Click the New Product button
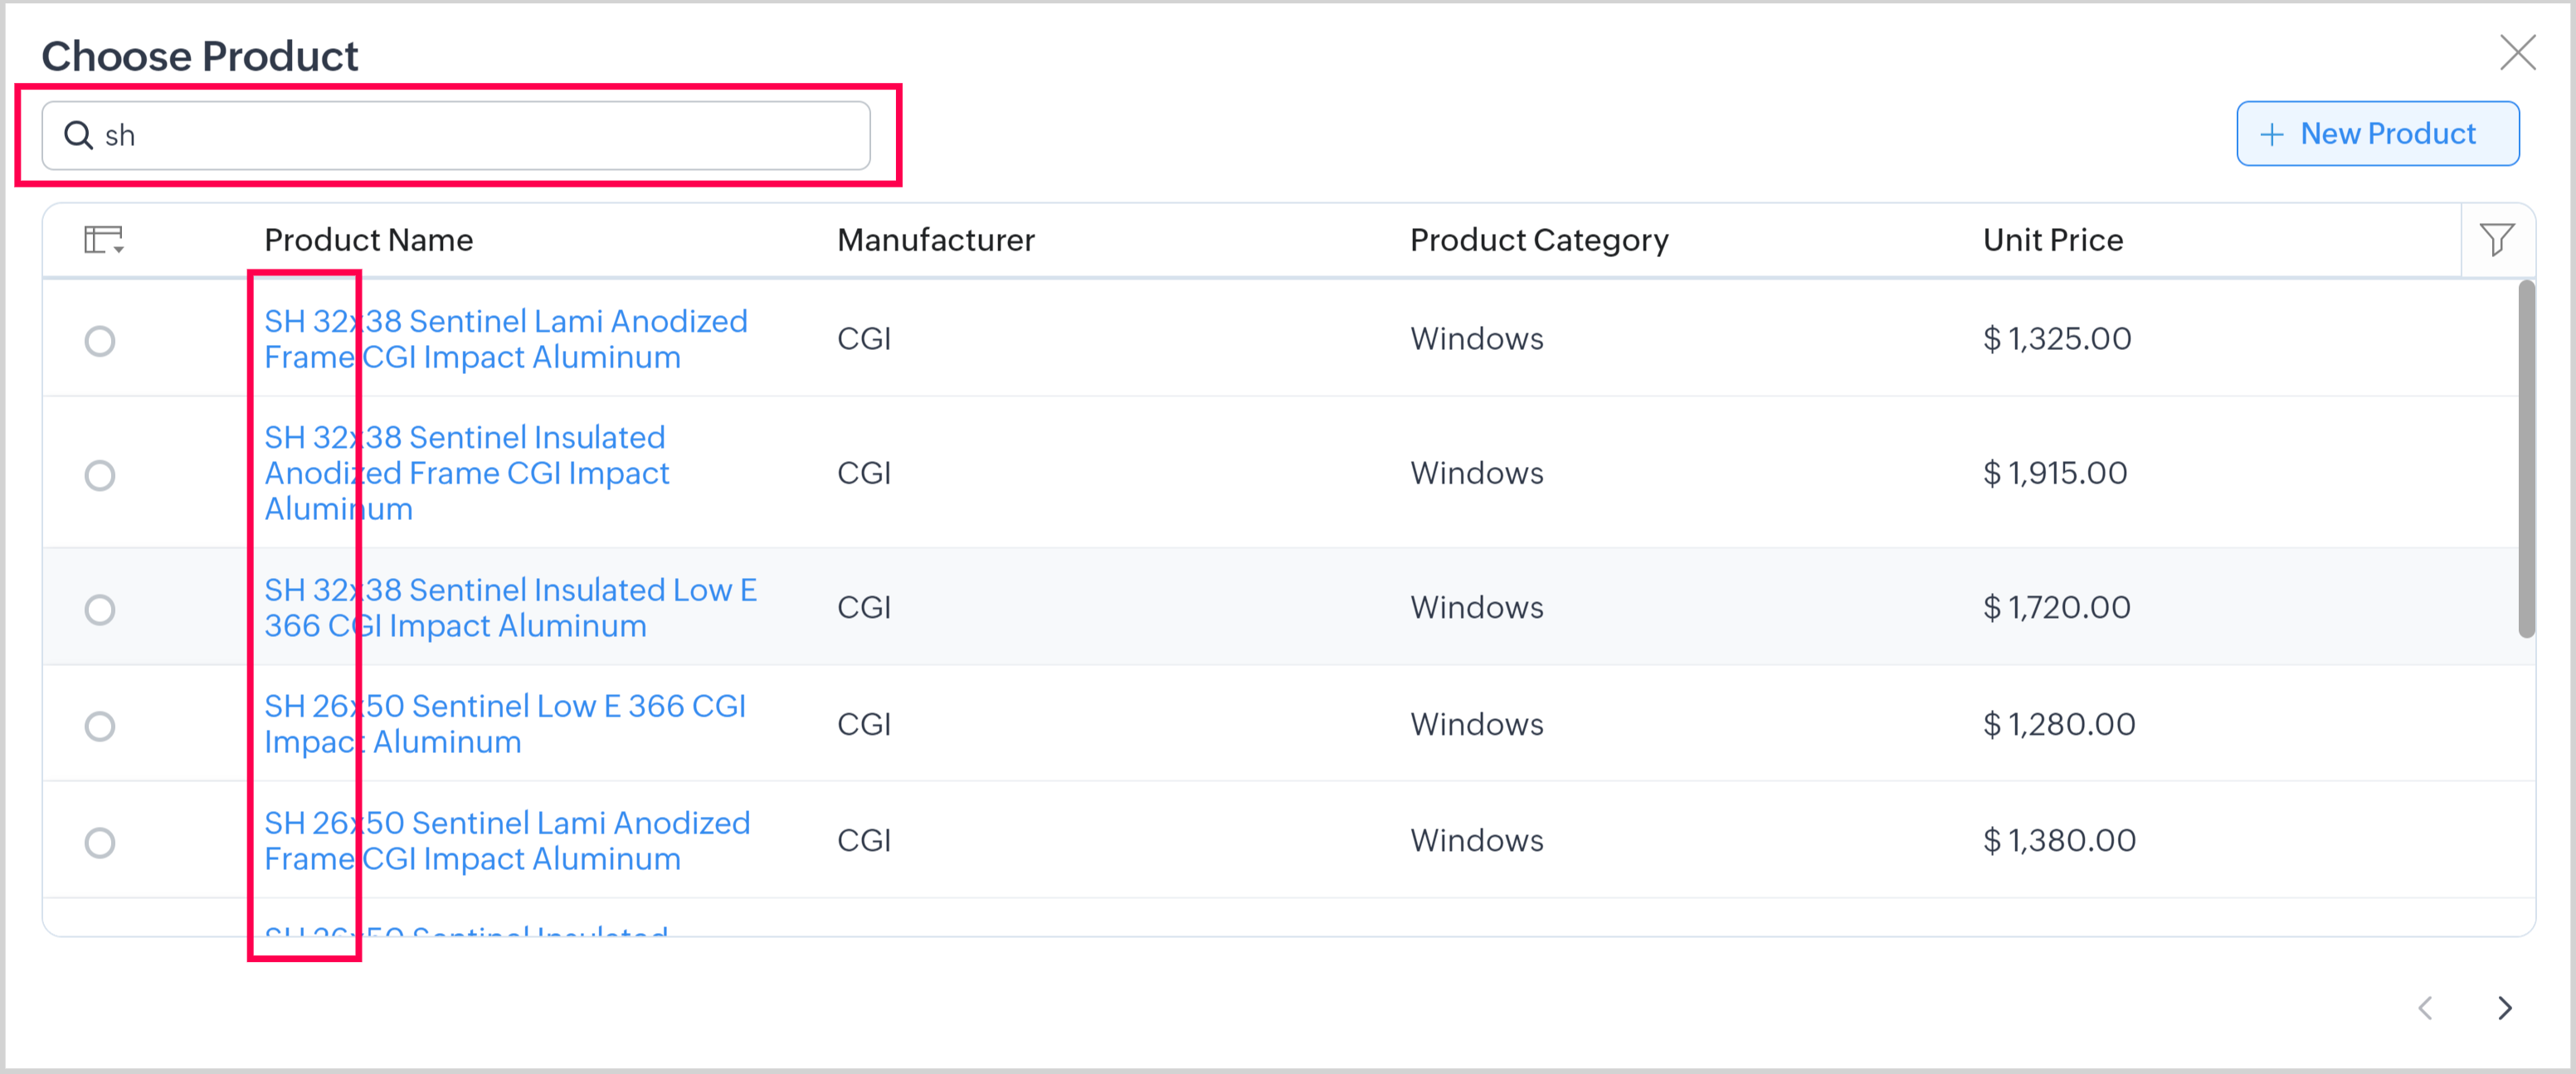Viewport: 2576px width, 1074px height. click(2377, 134)
